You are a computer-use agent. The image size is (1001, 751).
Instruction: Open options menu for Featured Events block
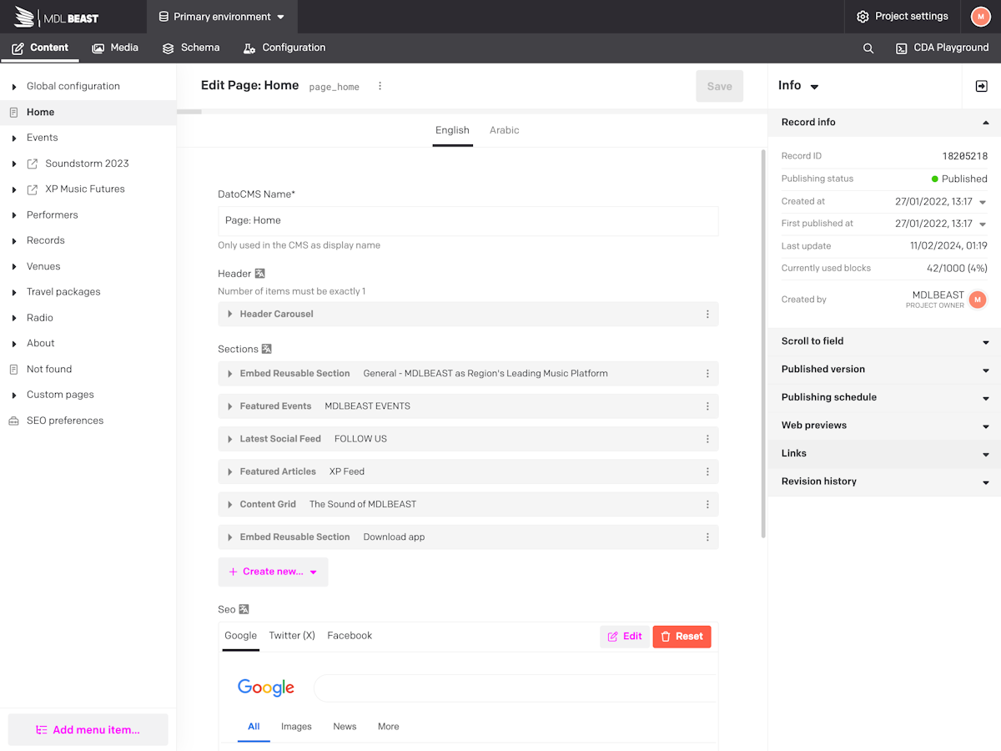coord(707,406)
